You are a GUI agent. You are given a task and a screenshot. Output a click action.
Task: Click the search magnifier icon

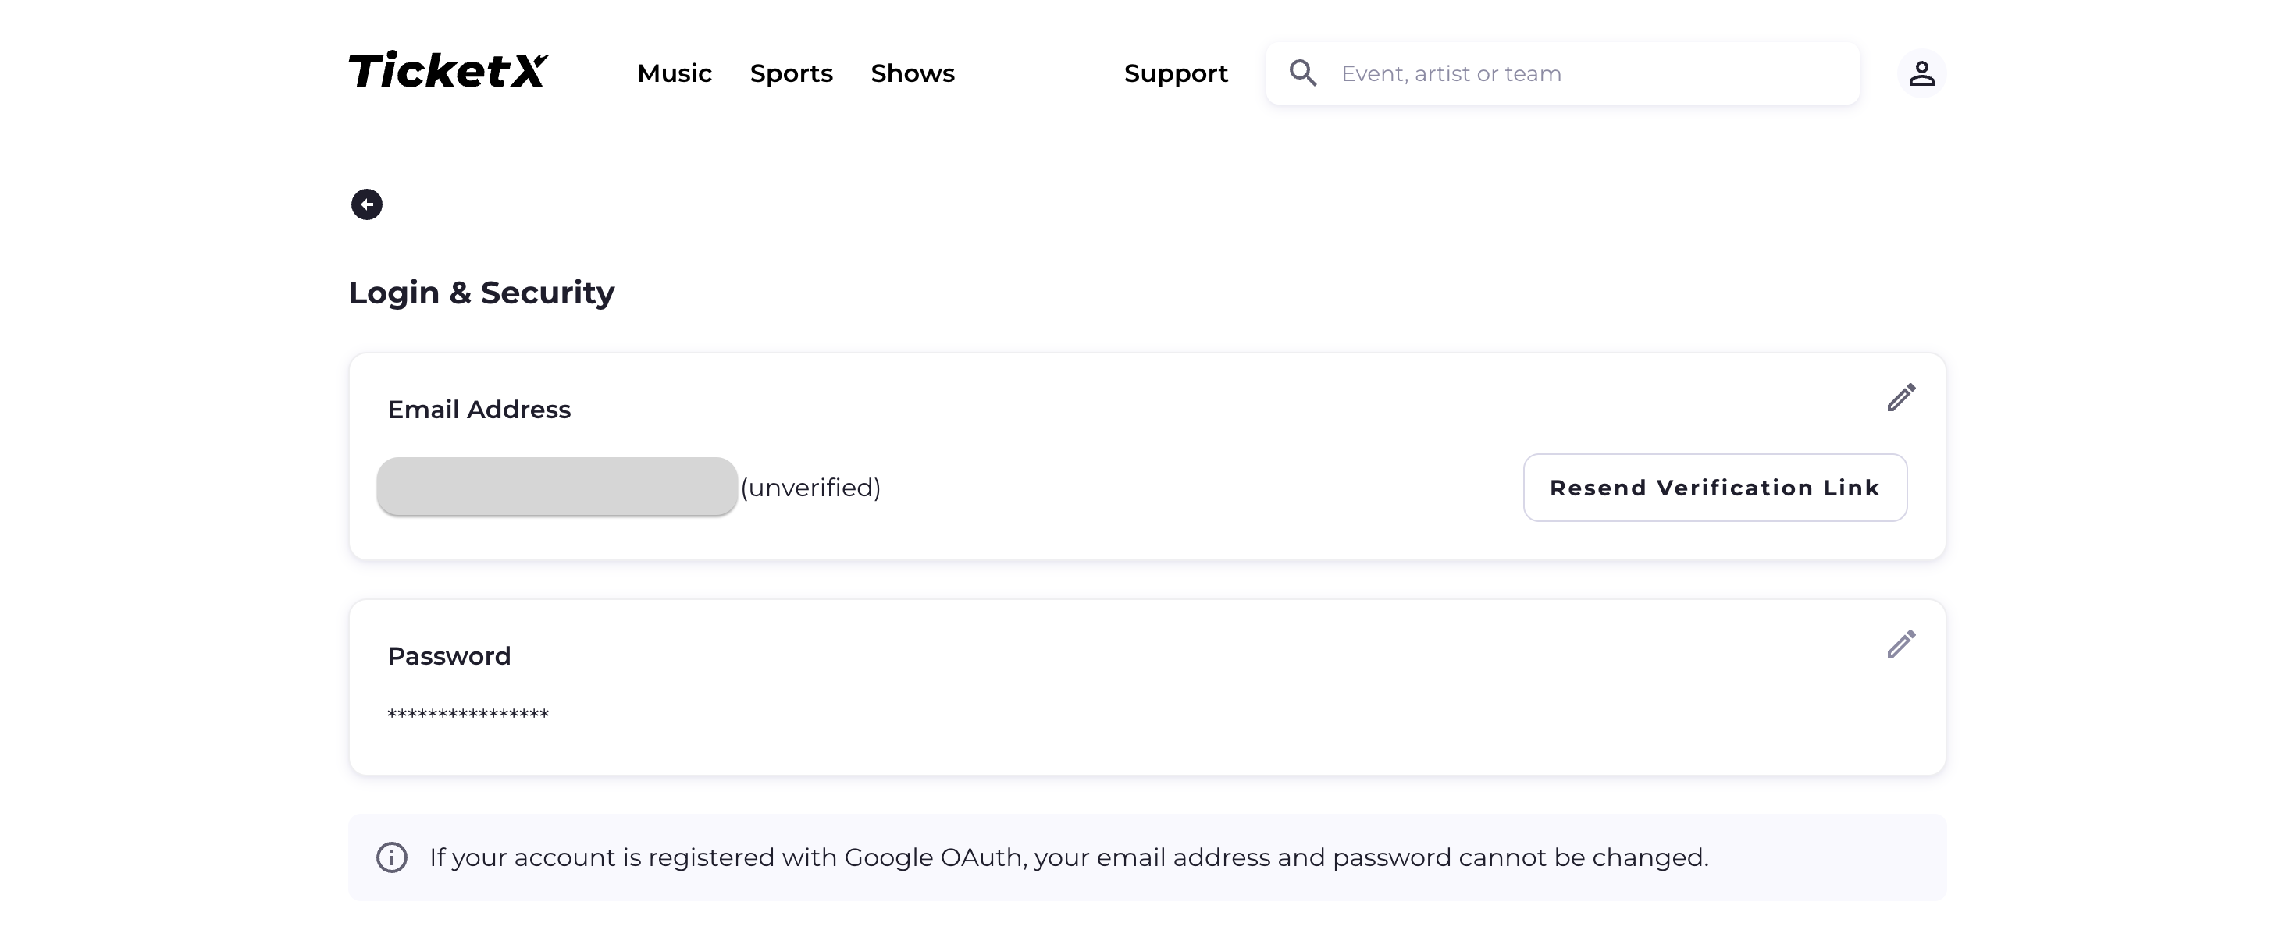1302,73
